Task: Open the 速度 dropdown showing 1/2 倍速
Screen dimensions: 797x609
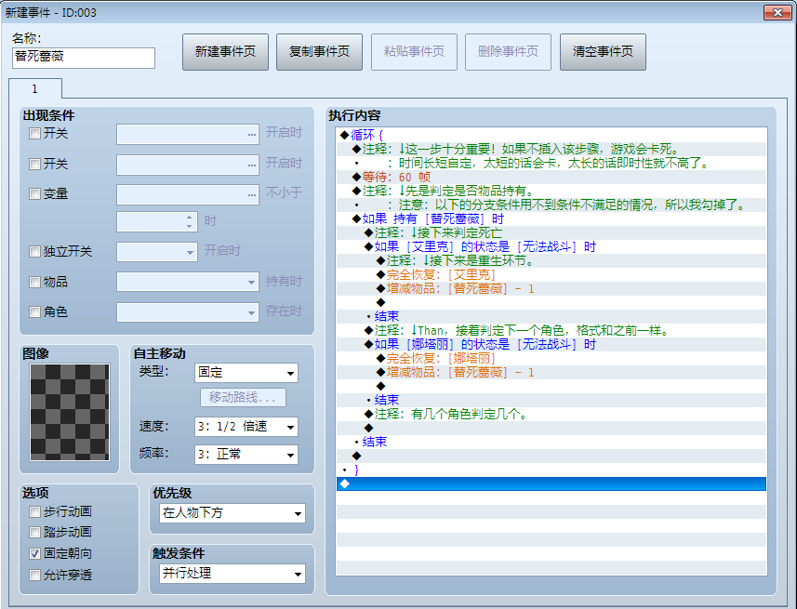Action: pyautogui.click(x=246, y=427)
